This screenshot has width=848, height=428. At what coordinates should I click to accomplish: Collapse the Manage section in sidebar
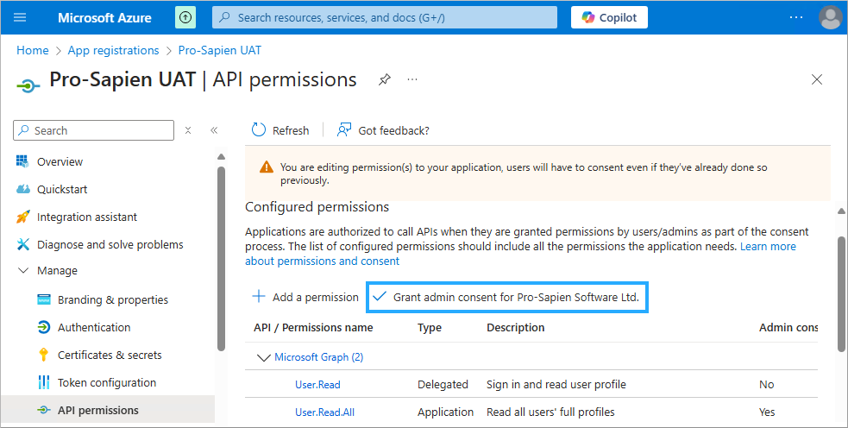(23, 271)
